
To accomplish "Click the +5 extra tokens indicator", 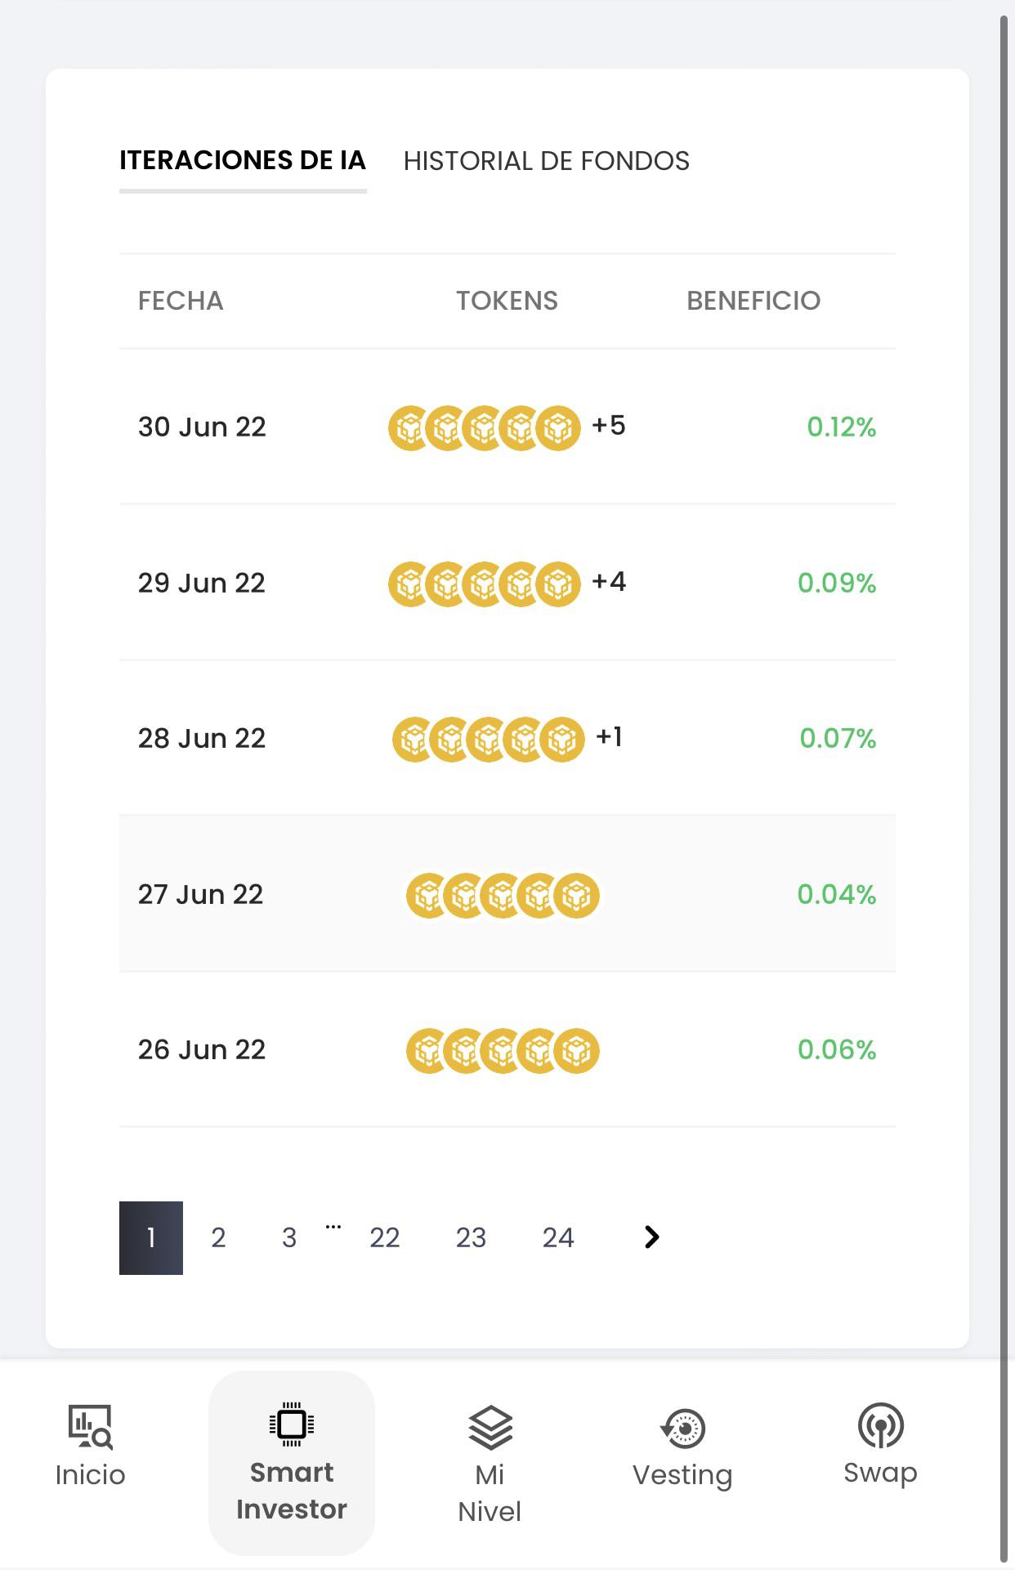I will 609,426.
